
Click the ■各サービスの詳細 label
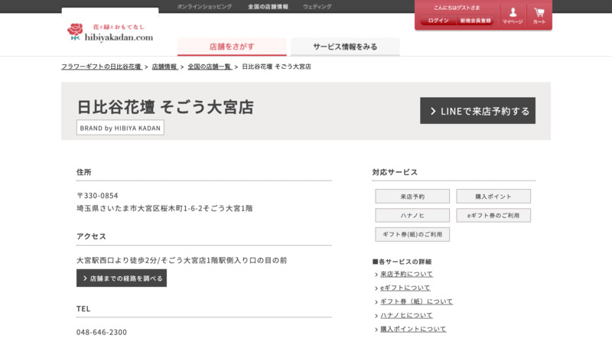pos(402,262)
